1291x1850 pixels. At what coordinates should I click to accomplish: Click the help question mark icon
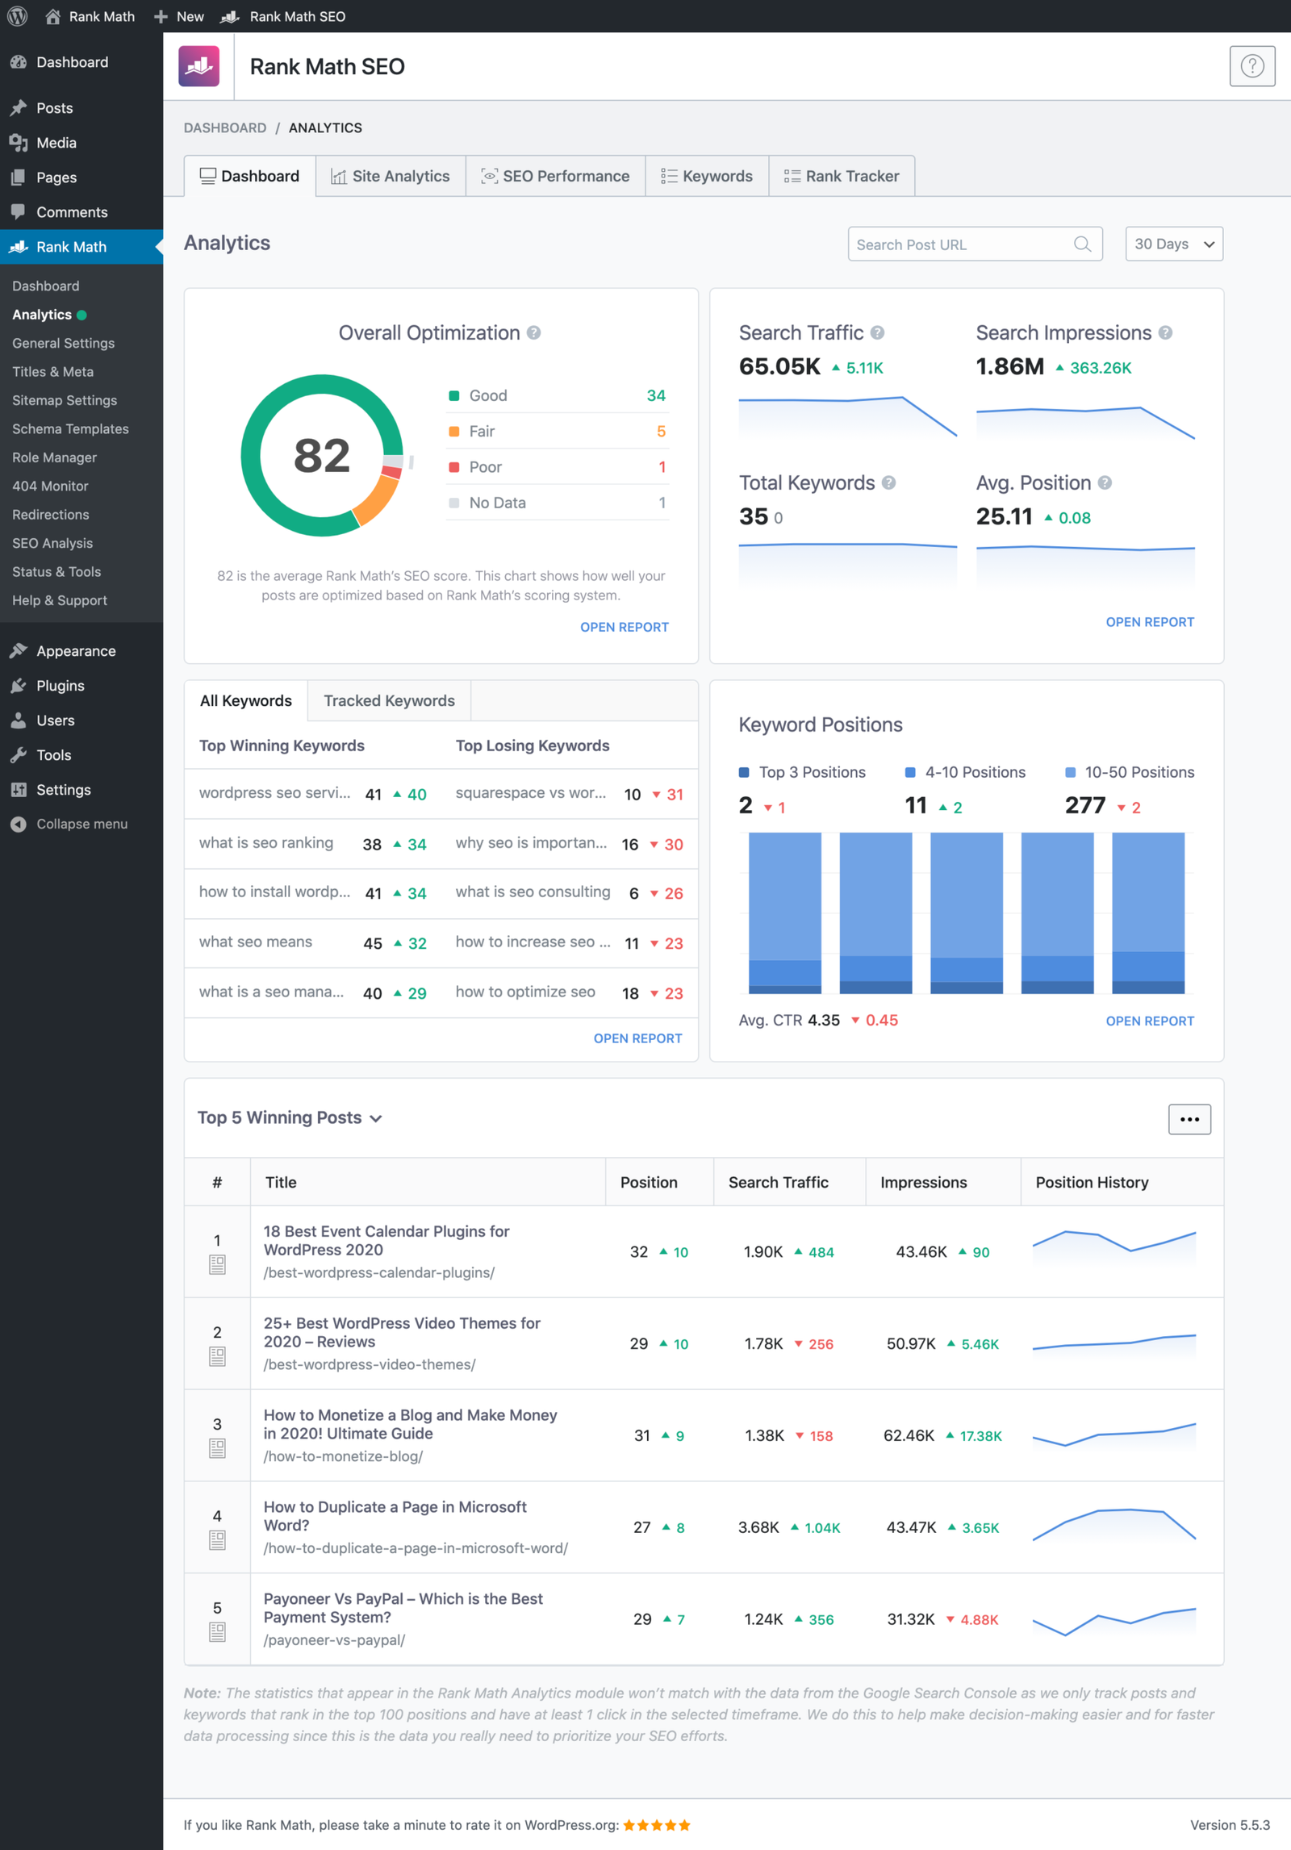coord(1251,66)
